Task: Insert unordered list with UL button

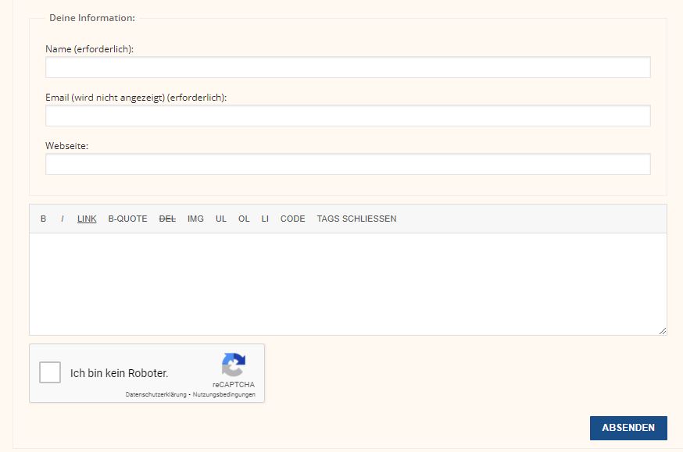Action: pyautogui.click(x=221, y=219)
